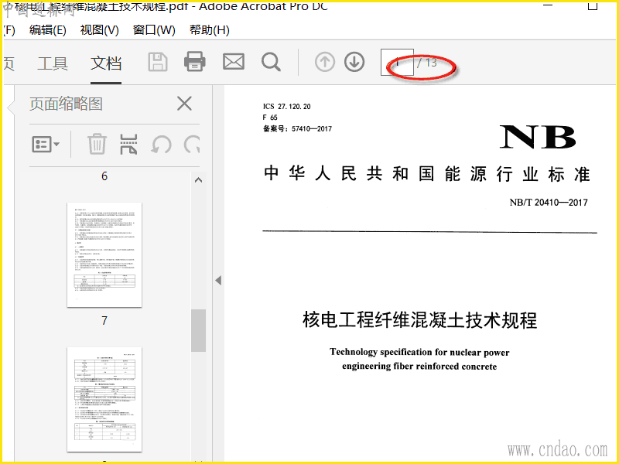Viewport: 619px width, 464px height.
Task: Open the 窗口(W) menu
Action: [x=154, y=30]
